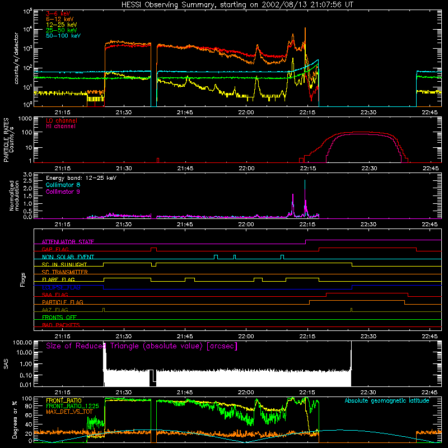Click the Degrees or % axis label
This screenshot has width=448, height=448.
(15, 419)
